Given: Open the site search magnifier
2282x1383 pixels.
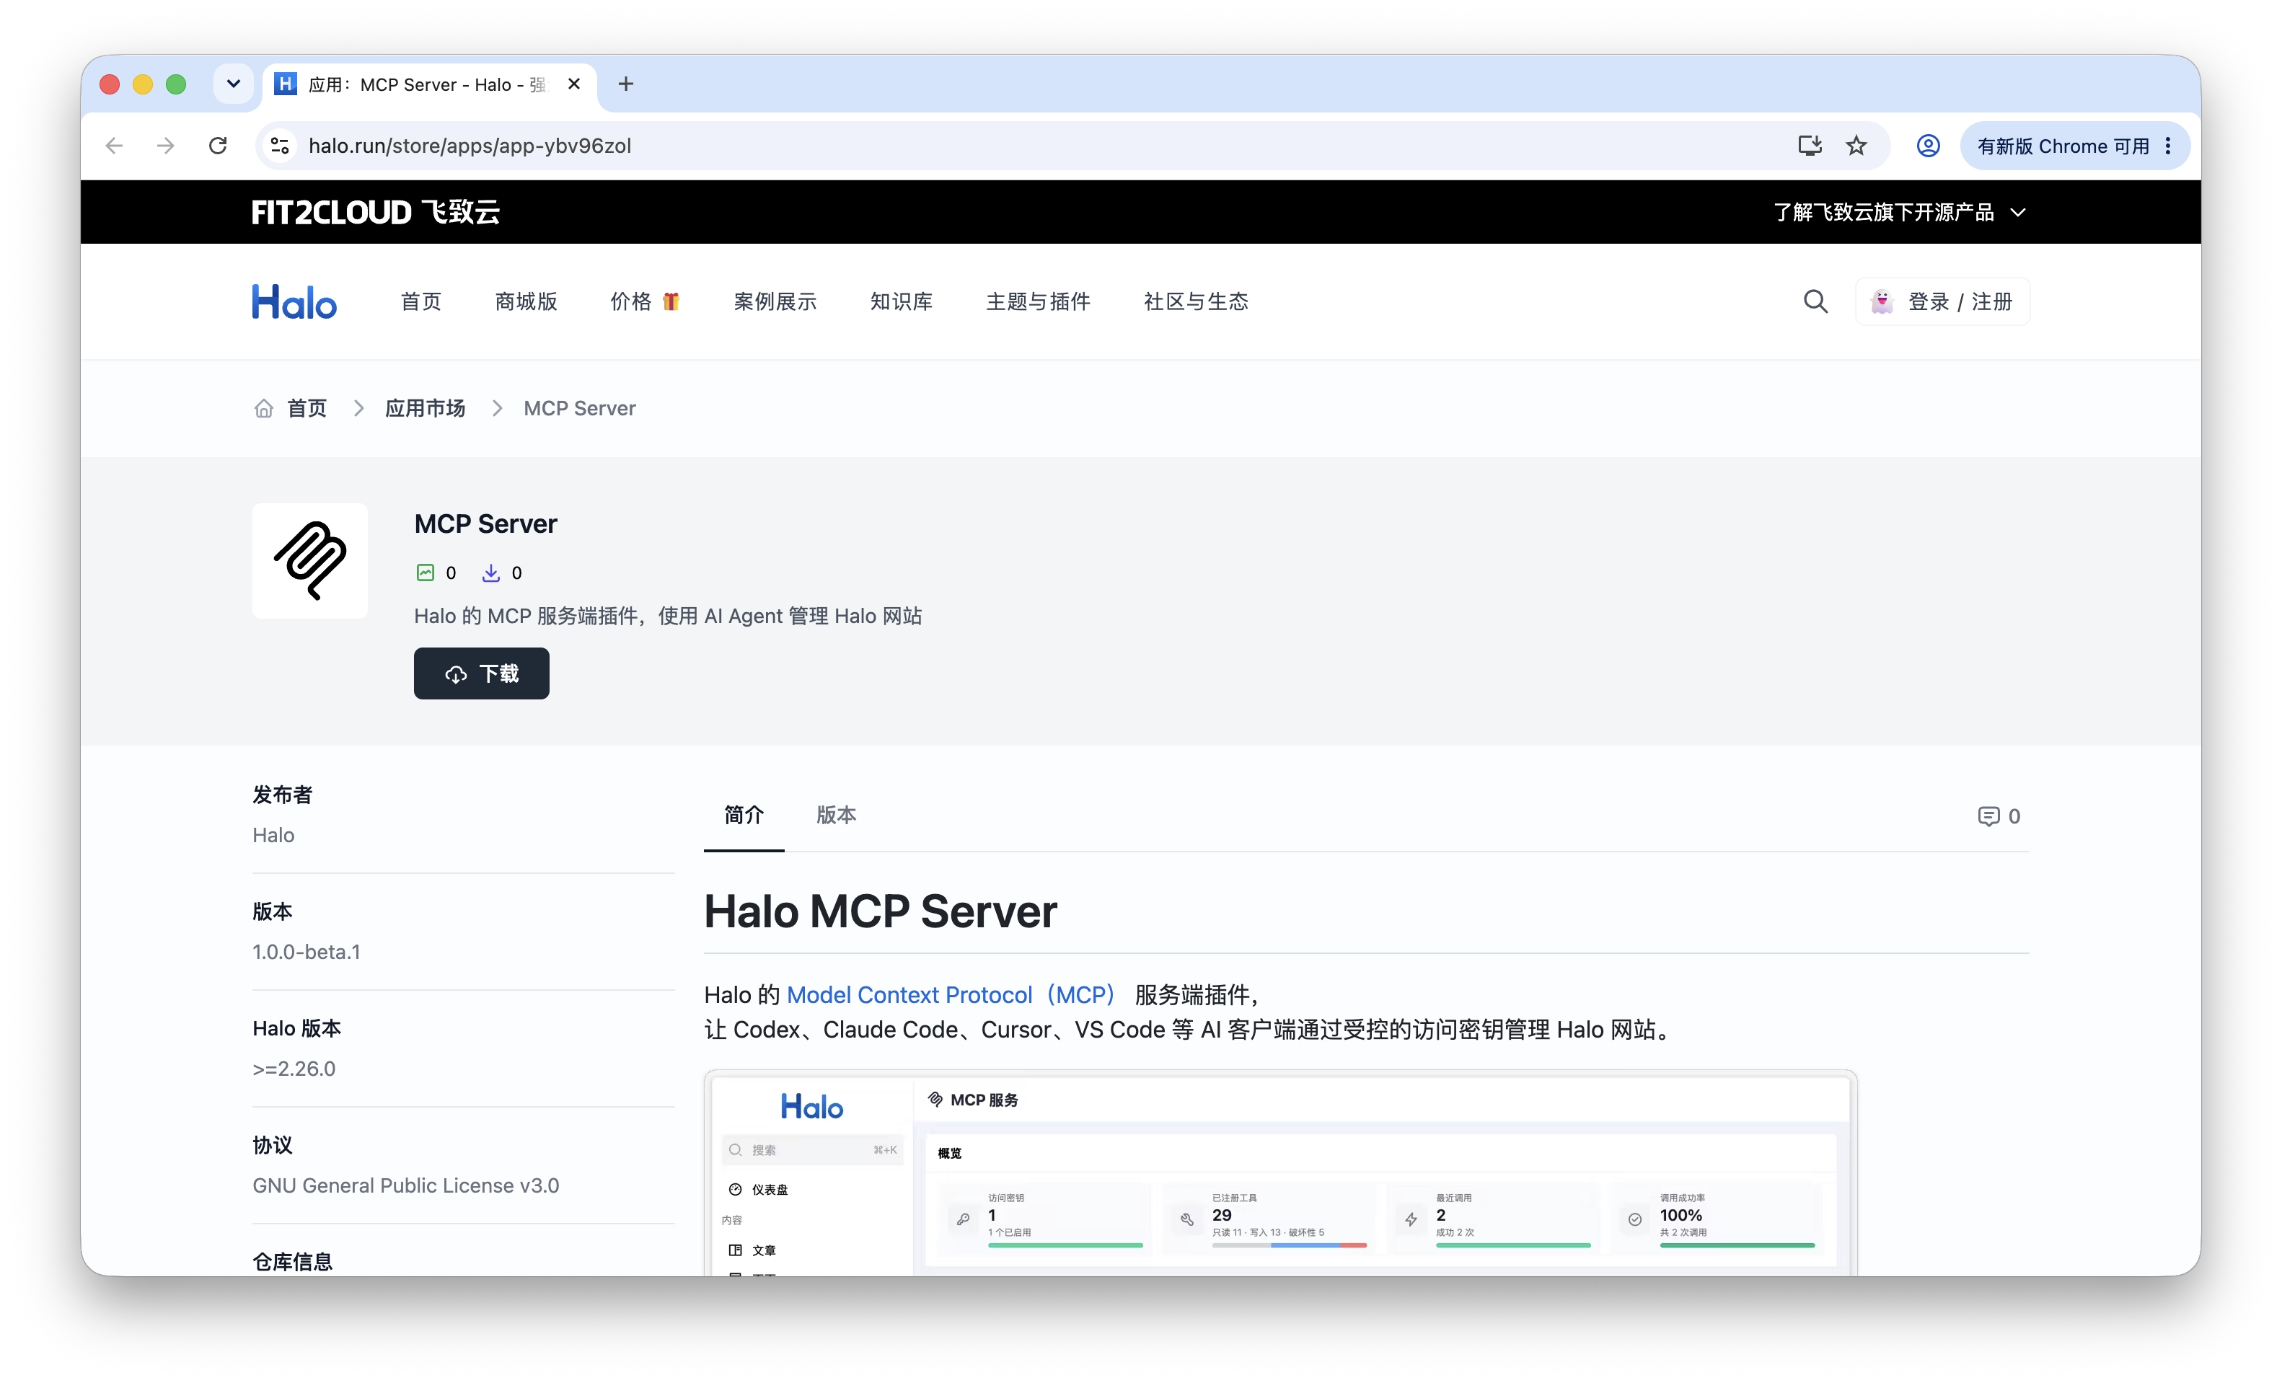Looking at the screenshot, I should pyautogui.click(x=1815, y=302).
